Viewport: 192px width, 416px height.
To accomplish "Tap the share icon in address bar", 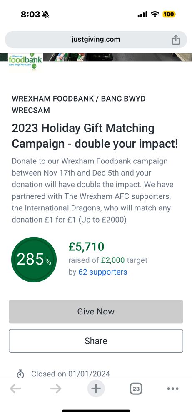I will tap(175, 40).
